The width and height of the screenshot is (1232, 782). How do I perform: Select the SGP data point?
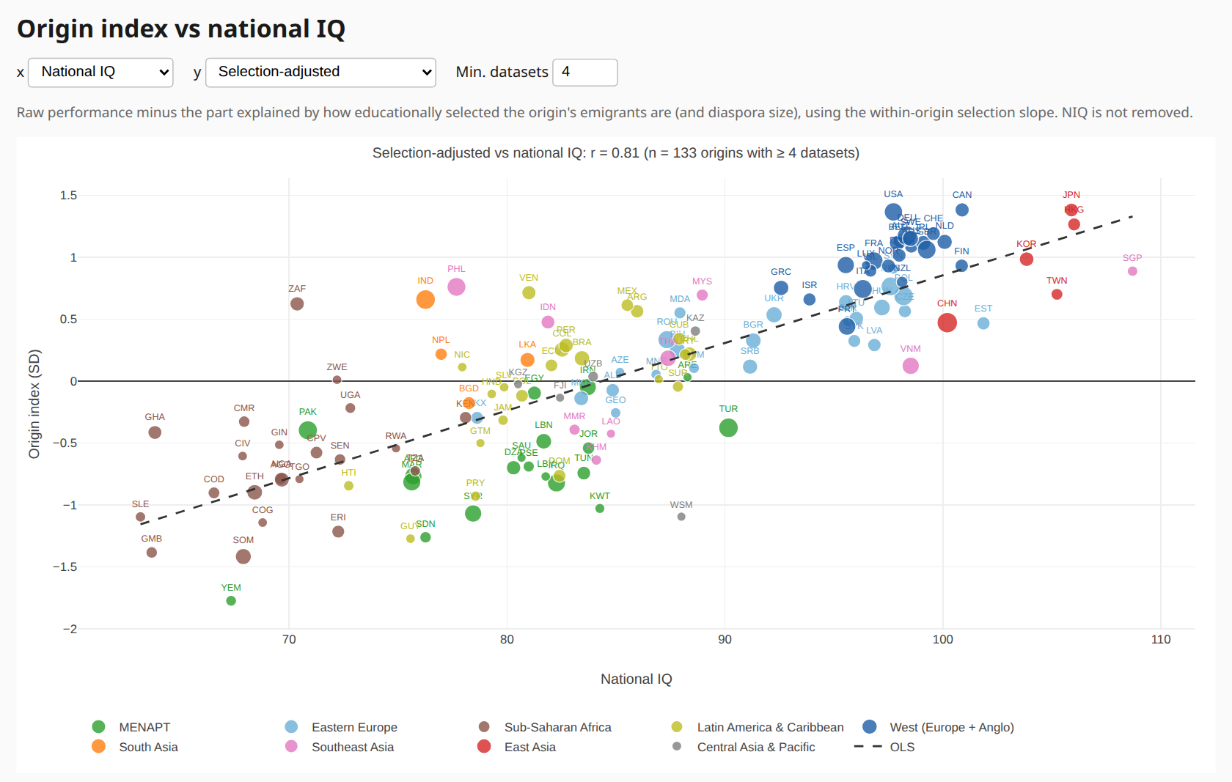point(1132,271)
